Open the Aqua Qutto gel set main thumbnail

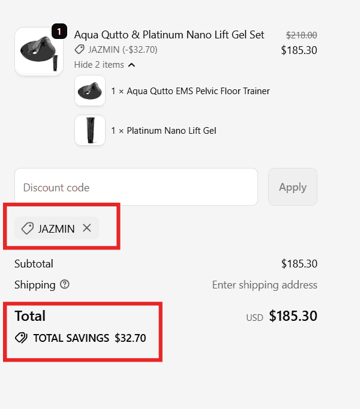[38, 52]
